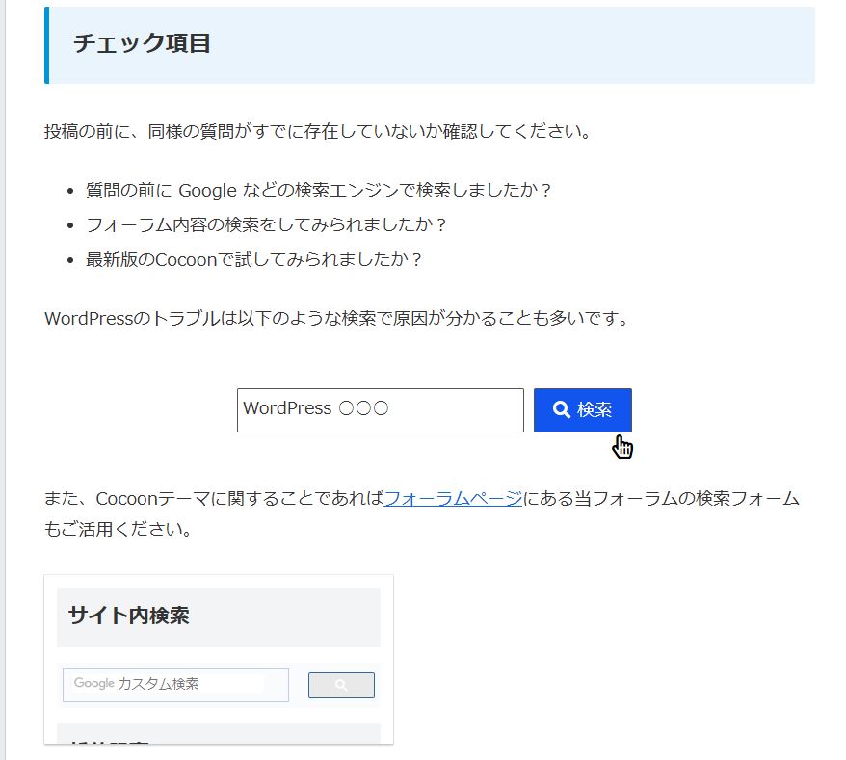The width and height of the screenshot is (846, 760).
Task: Click the bullet about 最新版のCocoon
Action: pos(254,259)
